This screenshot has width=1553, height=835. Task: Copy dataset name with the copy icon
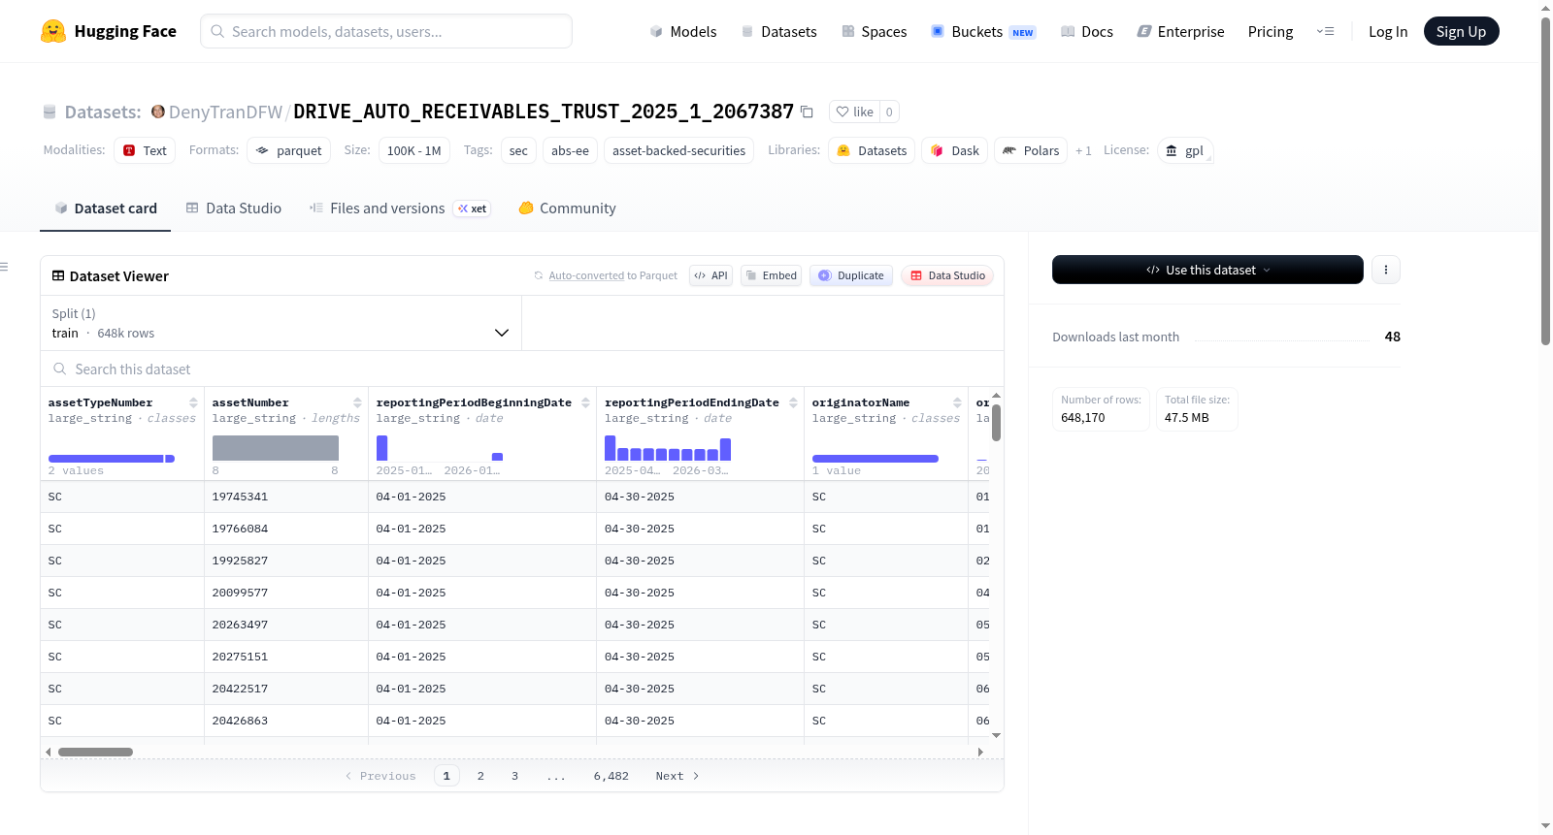pyautogui.click(x=807, y=112)
